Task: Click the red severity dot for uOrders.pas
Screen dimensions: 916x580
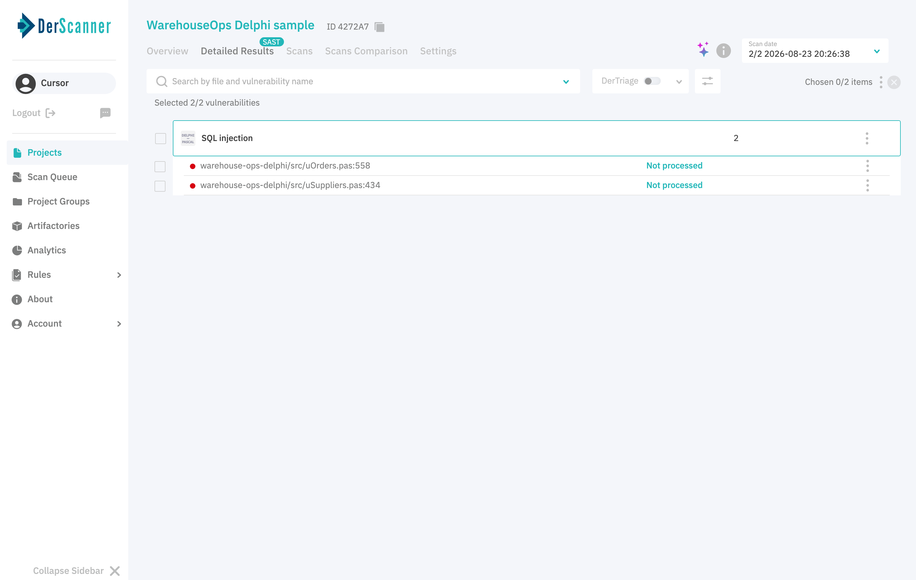Action: (192, 166)
